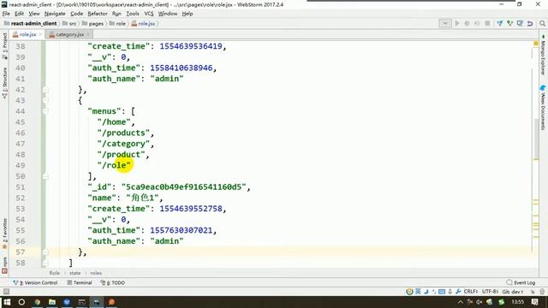Click the role folder breadcrumb
Screen dimensions: 548x308
tap(117, 24)
